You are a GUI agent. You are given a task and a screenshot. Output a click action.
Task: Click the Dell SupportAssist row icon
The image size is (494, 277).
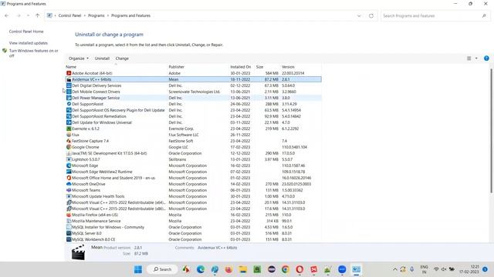pos(69,104)
